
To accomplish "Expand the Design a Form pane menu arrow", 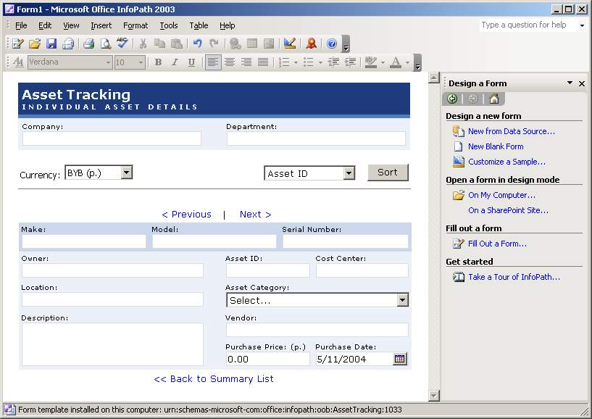I will [570, 83].
